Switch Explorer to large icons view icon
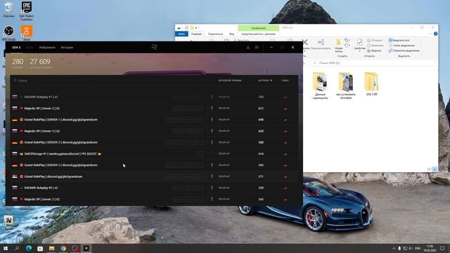 pos(435,169)
